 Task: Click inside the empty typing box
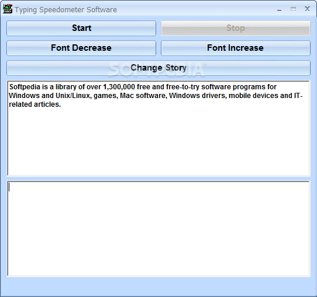click(158, 229)
